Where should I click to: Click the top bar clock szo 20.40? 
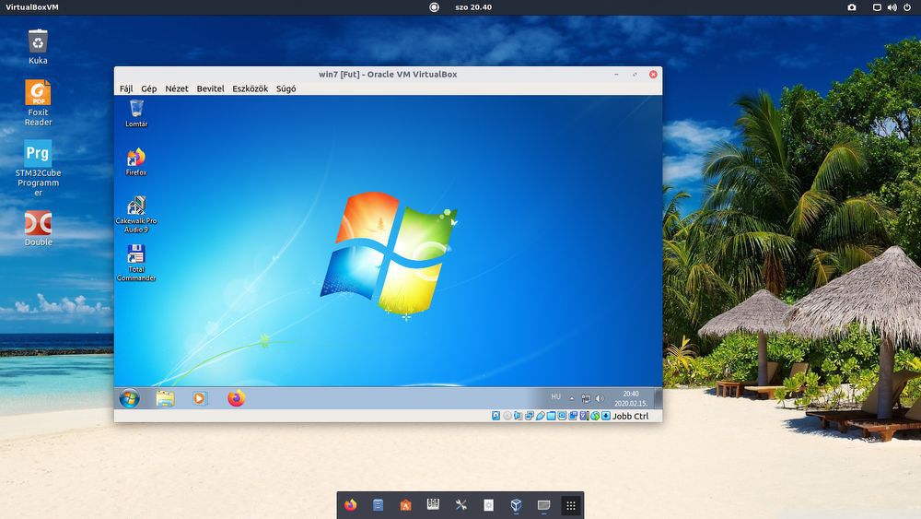pos(473,7)
